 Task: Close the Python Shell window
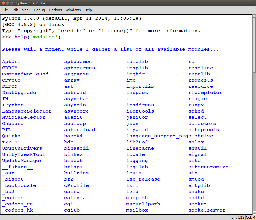(x=4, y=3)
